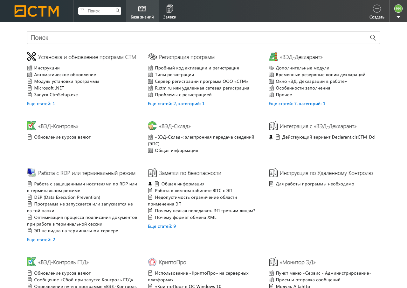Open the Автоматическое обновление article
407x288 pixels.
click(65, 75)
